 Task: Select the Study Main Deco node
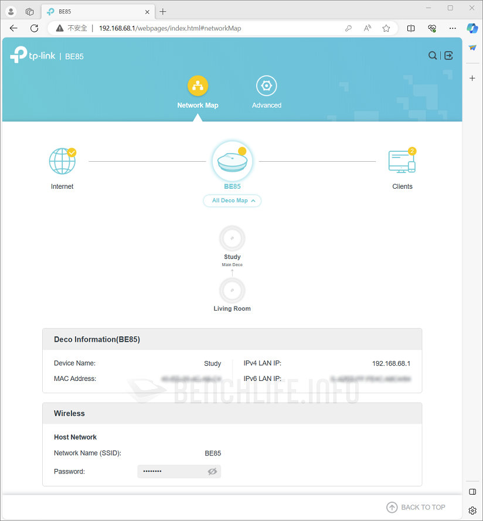click(x=232, y=239)
